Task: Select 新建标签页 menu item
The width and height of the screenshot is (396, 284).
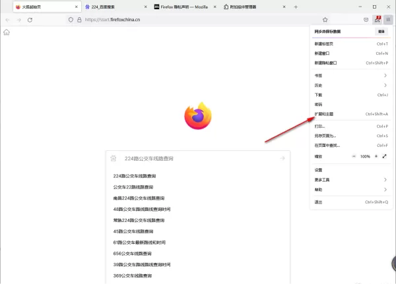Action: [x=351, y=44]
